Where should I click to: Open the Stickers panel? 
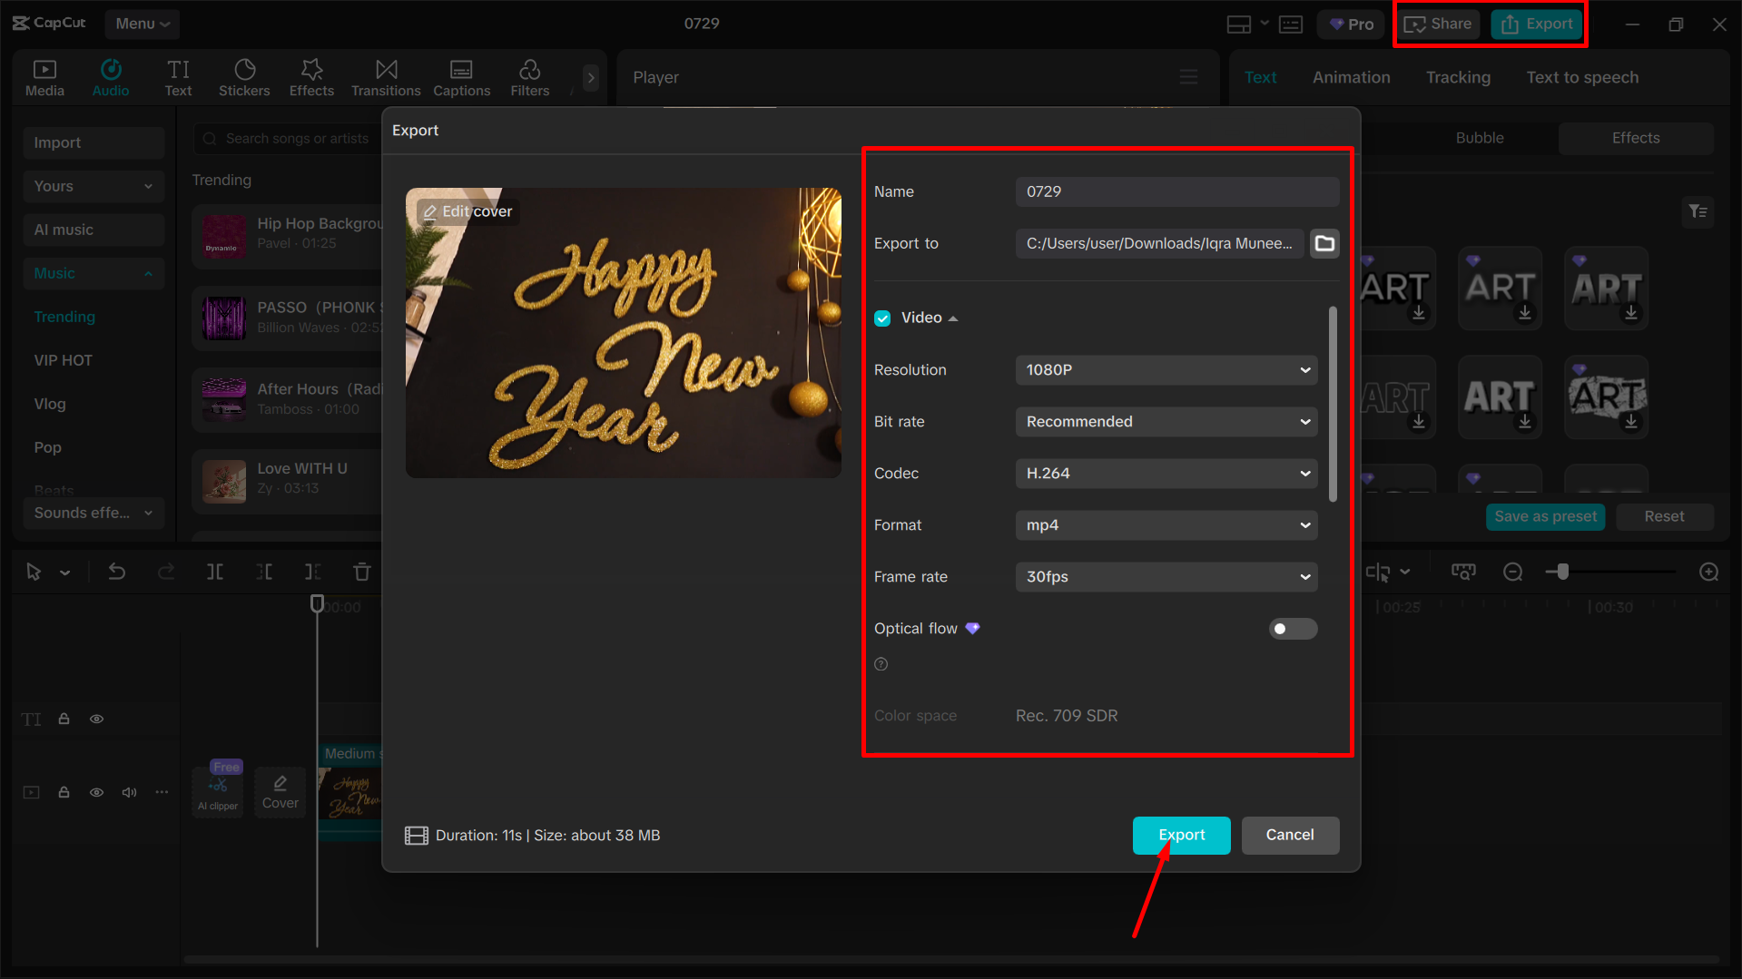[244, 77]
